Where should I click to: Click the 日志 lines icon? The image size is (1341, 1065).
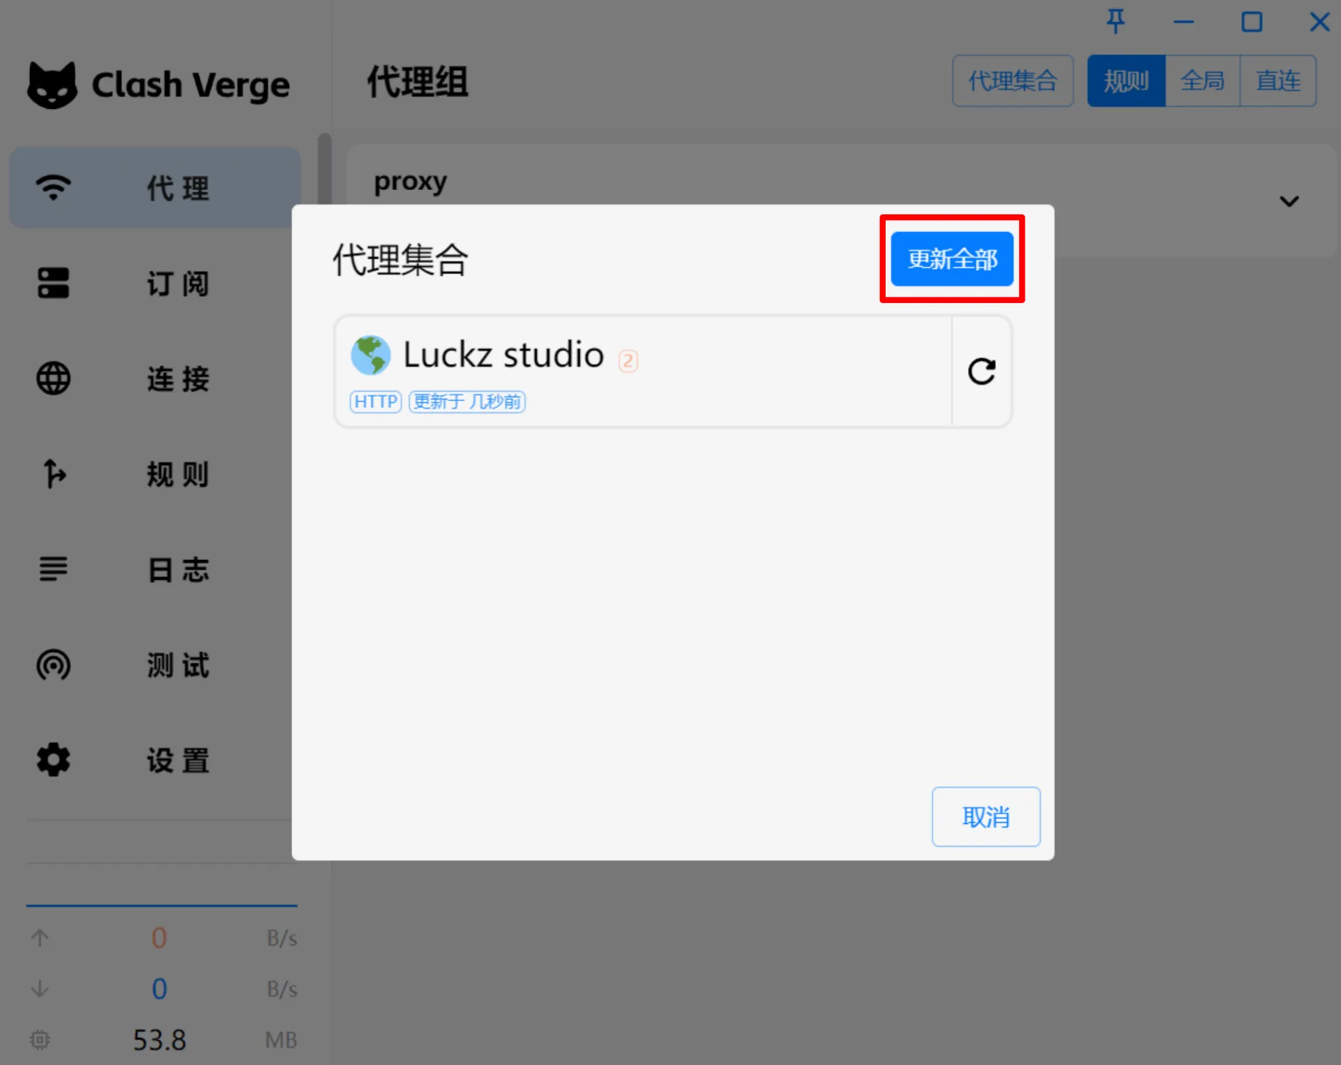54,569
